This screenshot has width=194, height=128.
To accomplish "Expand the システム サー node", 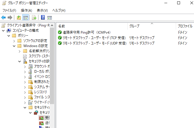I will (25, 87).
